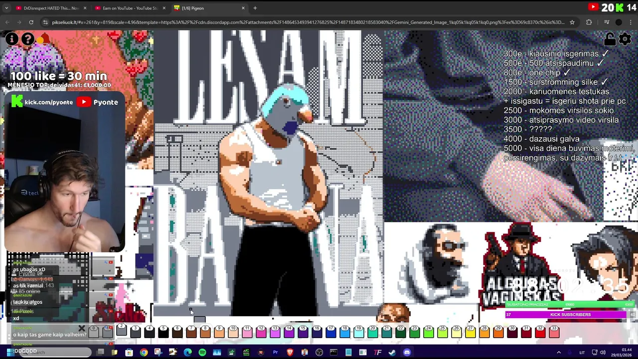Image resolution: width=638 pixels, height=359 pixels.
Task: Open the browser extensions puzzle icon
Action: (589, 22)
